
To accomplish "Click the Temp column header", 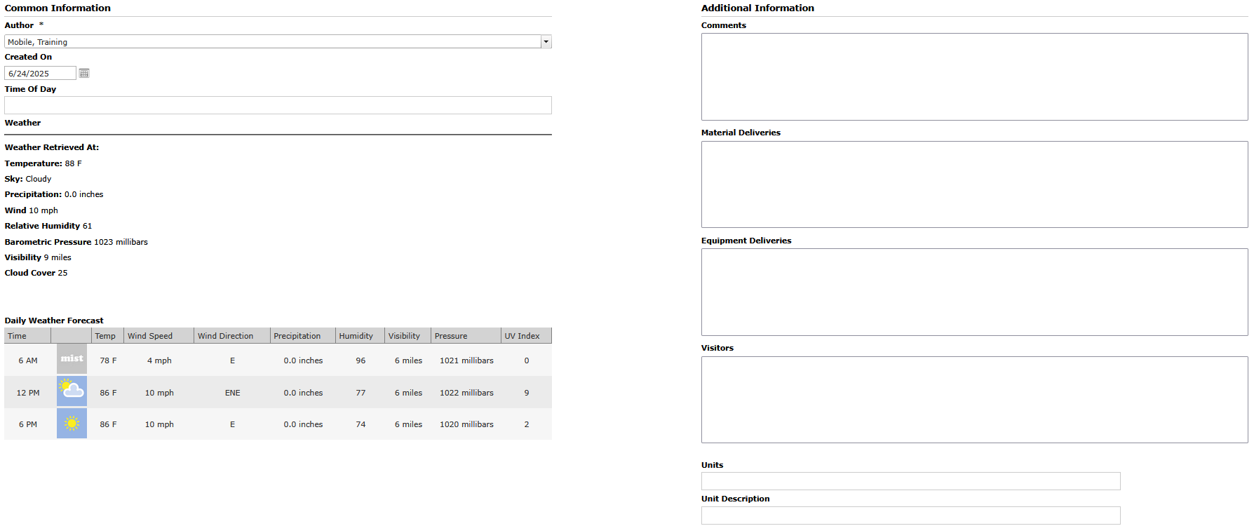I will coord(108,336).
